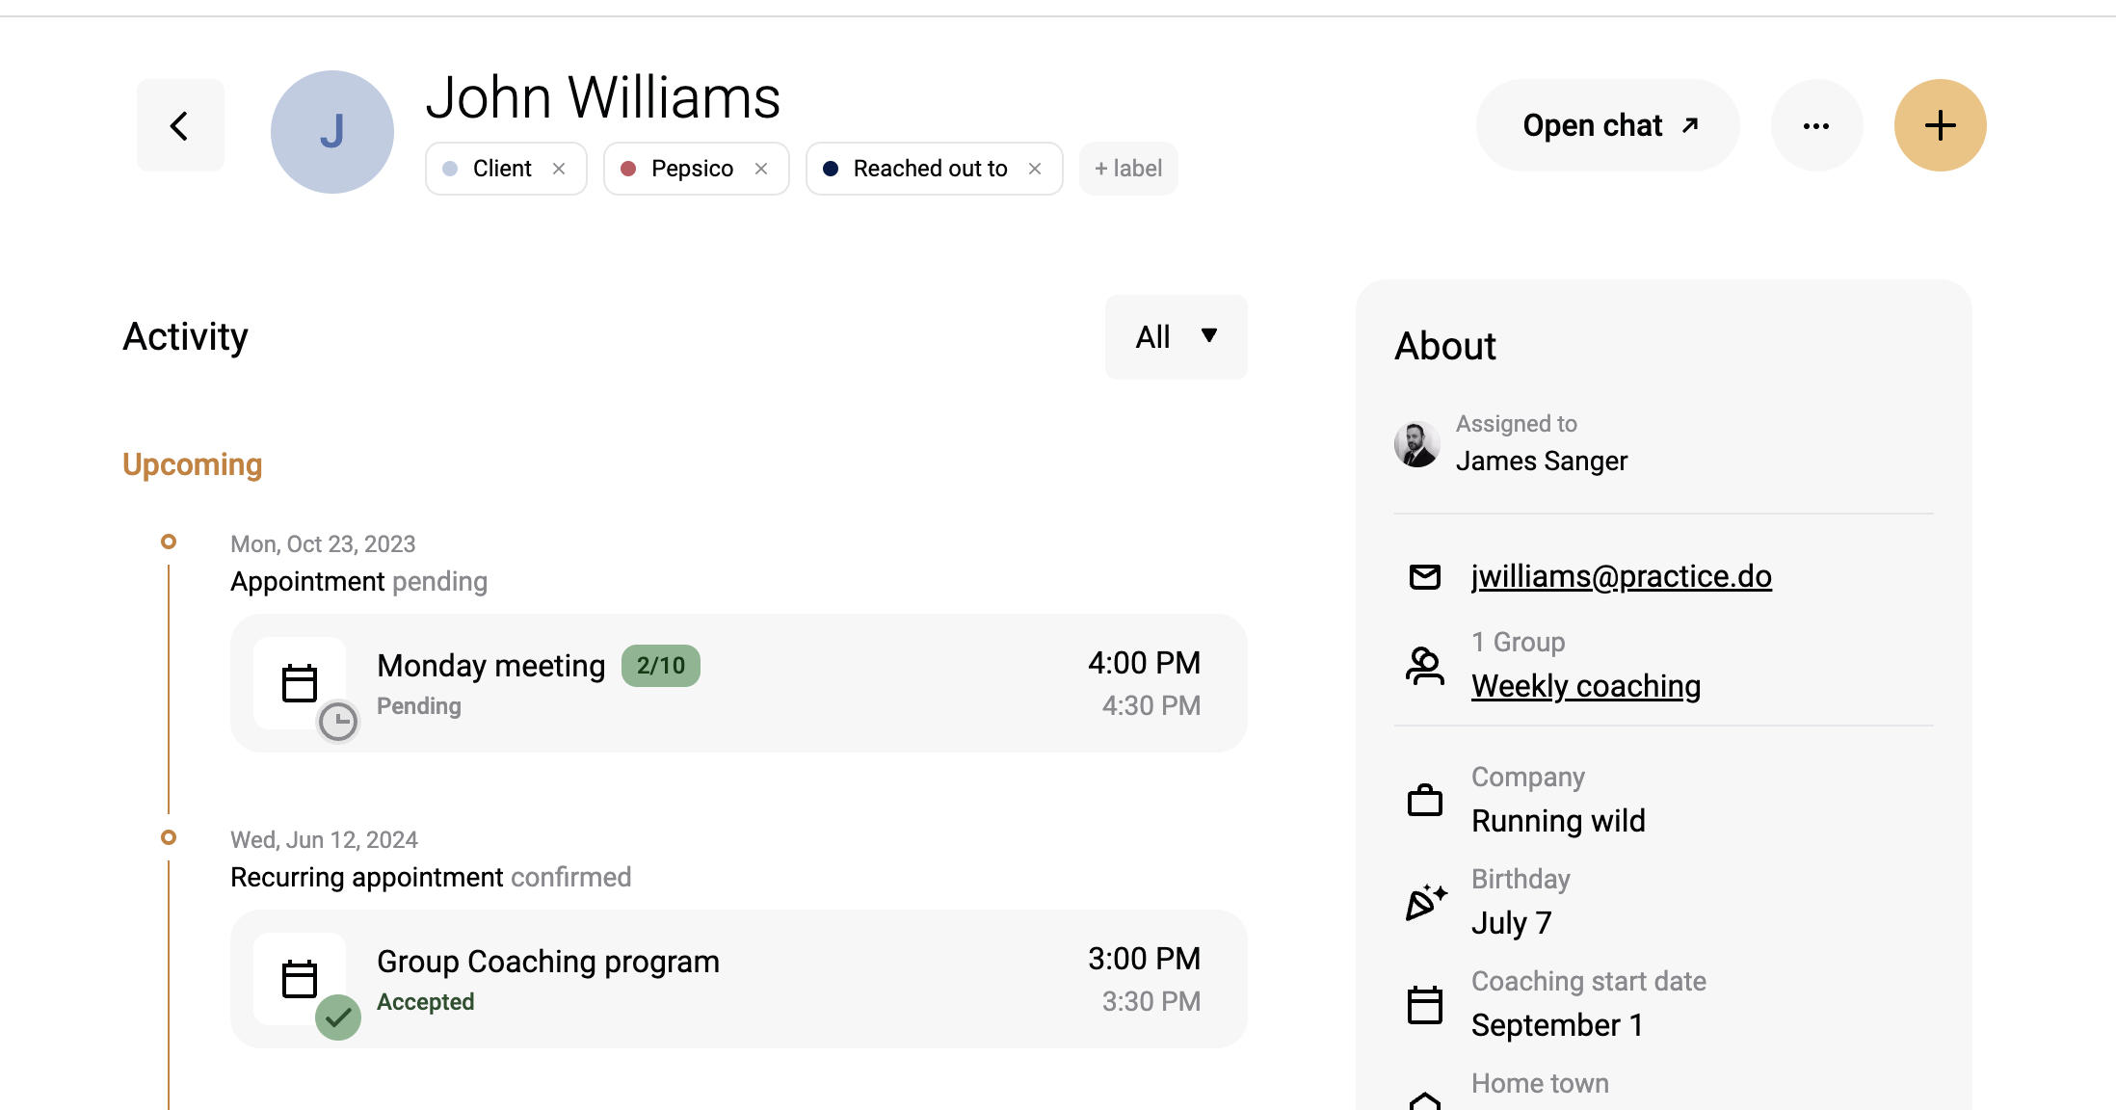The image size is (2116, 1110).
Task: Click the Home town field label
Action: coord(1540,1084)
